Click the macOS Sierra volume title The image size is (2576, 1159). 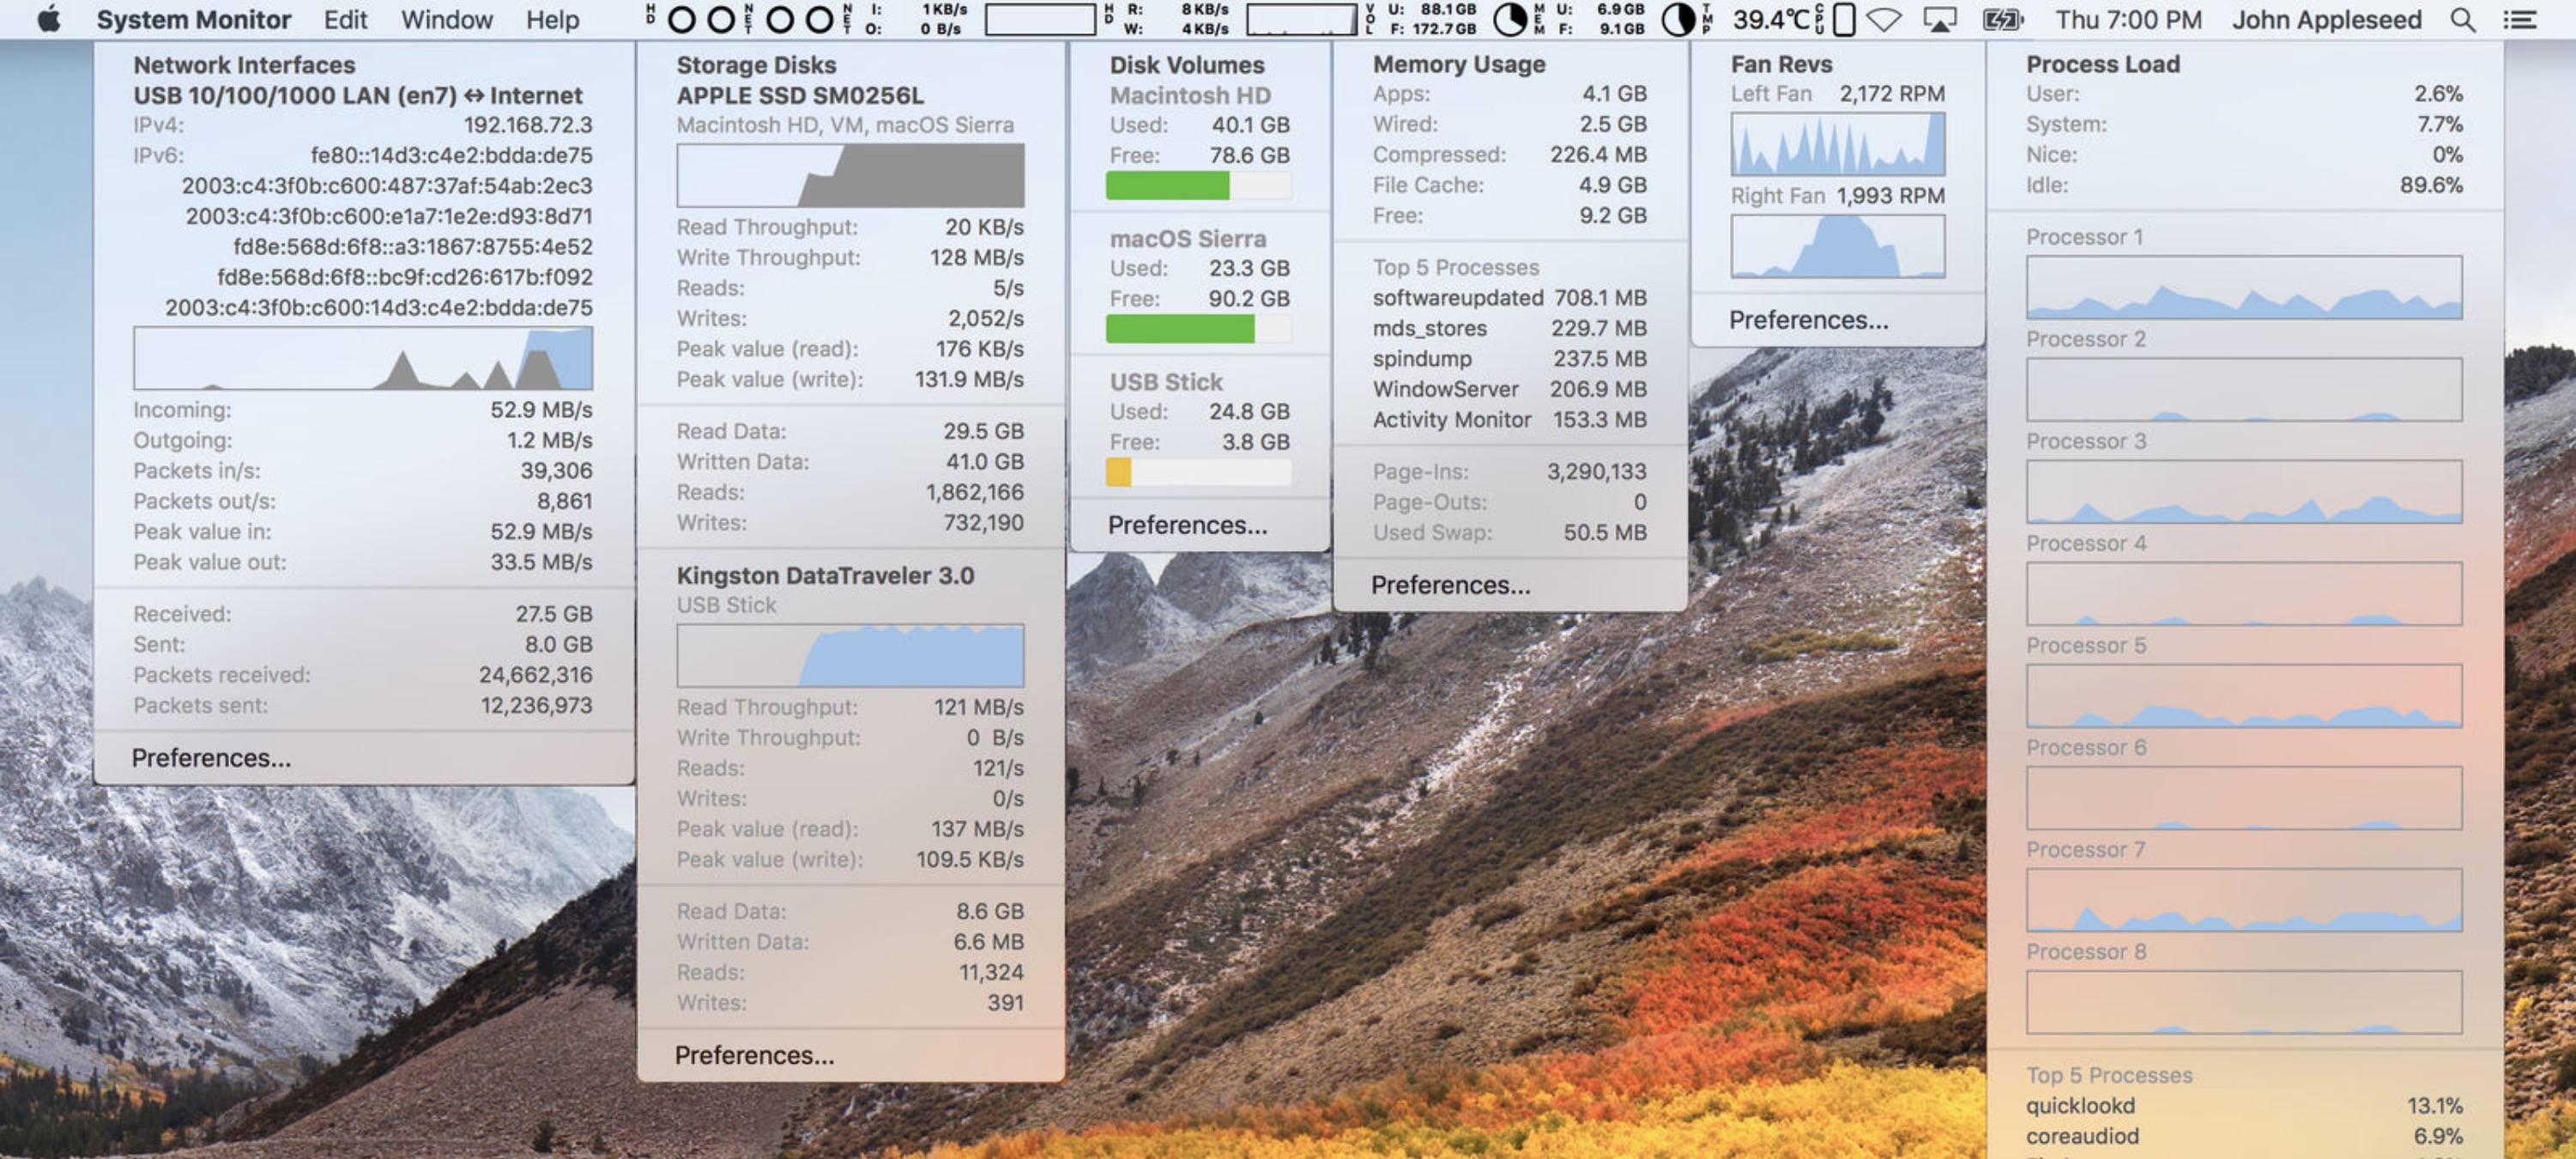(1188, 238)
